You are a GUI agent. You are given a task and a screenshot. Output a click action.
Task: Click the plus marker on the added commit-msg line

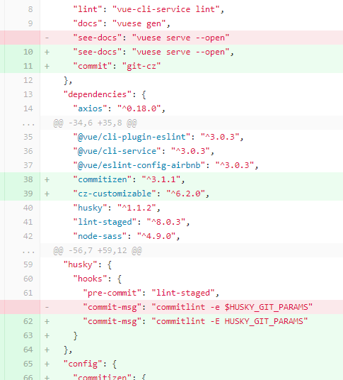tap(47, 322)
